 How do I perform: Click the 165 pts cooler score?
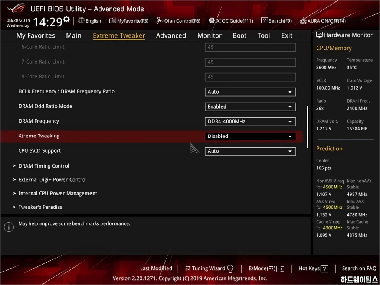pos(324,168)
